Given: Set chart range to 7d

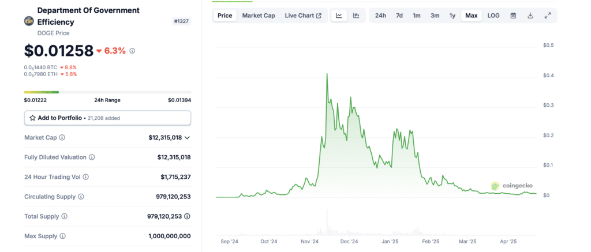Looking at the screenshot, I should (x=399, y=16).
